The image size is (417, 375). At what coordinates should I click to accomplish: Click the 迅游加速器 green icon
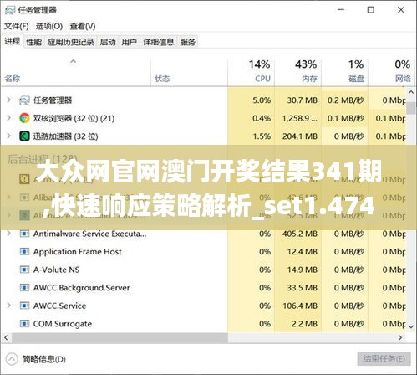click(x=24, y=136)
